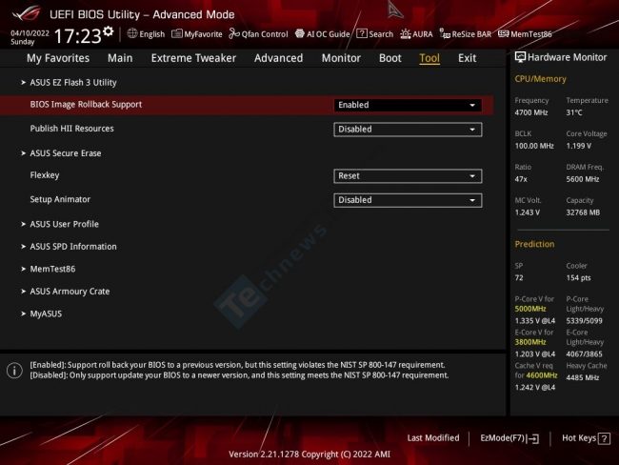619x465 pixels.
Task: Click the 5600 MHz DRAM Freq value
Action: (583, 179)
